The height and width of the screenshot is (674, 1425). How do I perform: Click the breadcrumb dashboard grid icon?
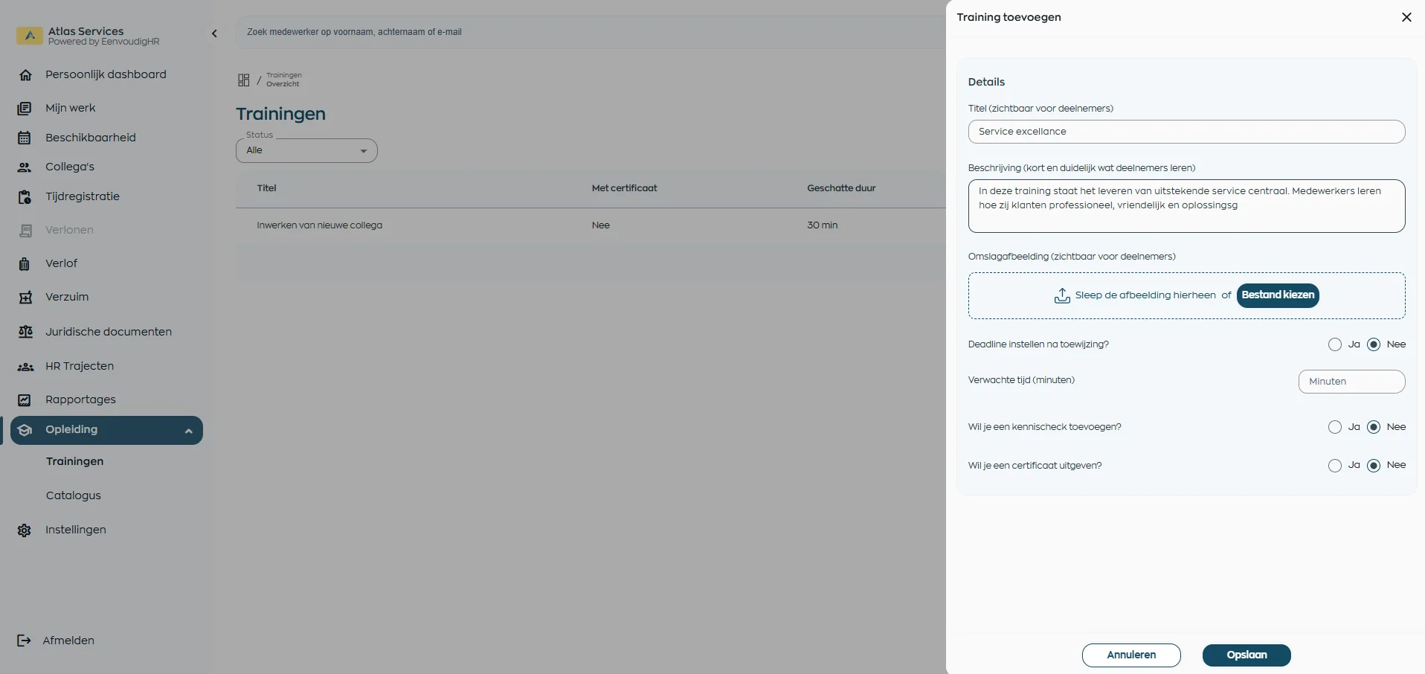[243, 80]
